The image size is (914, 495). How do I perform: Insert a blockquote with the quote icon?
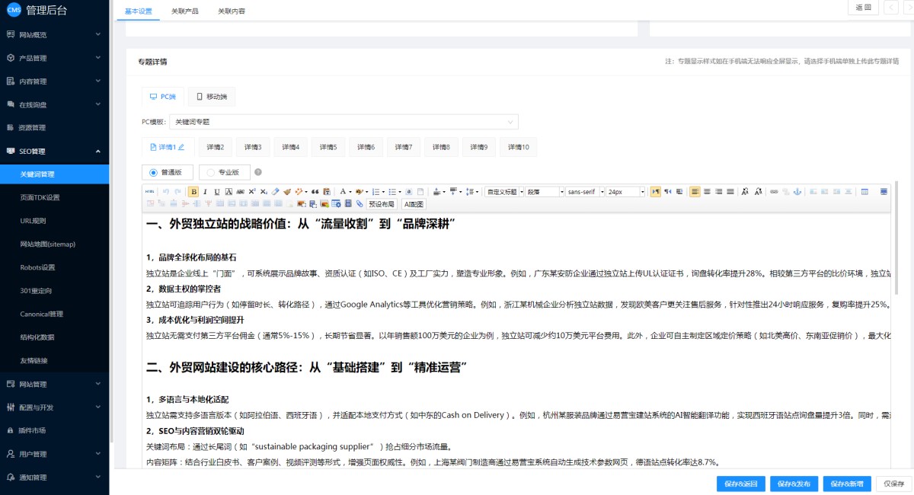(x=315, y=192)
